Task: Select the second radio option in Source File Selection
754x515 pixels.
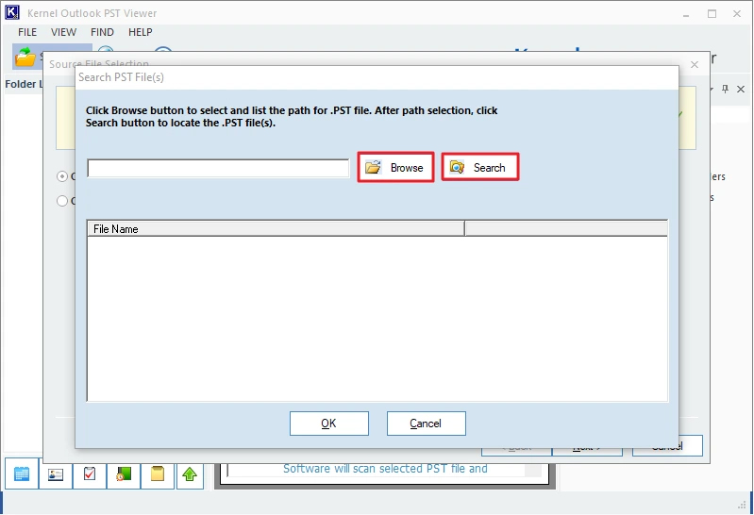Action: pos(62,201)
